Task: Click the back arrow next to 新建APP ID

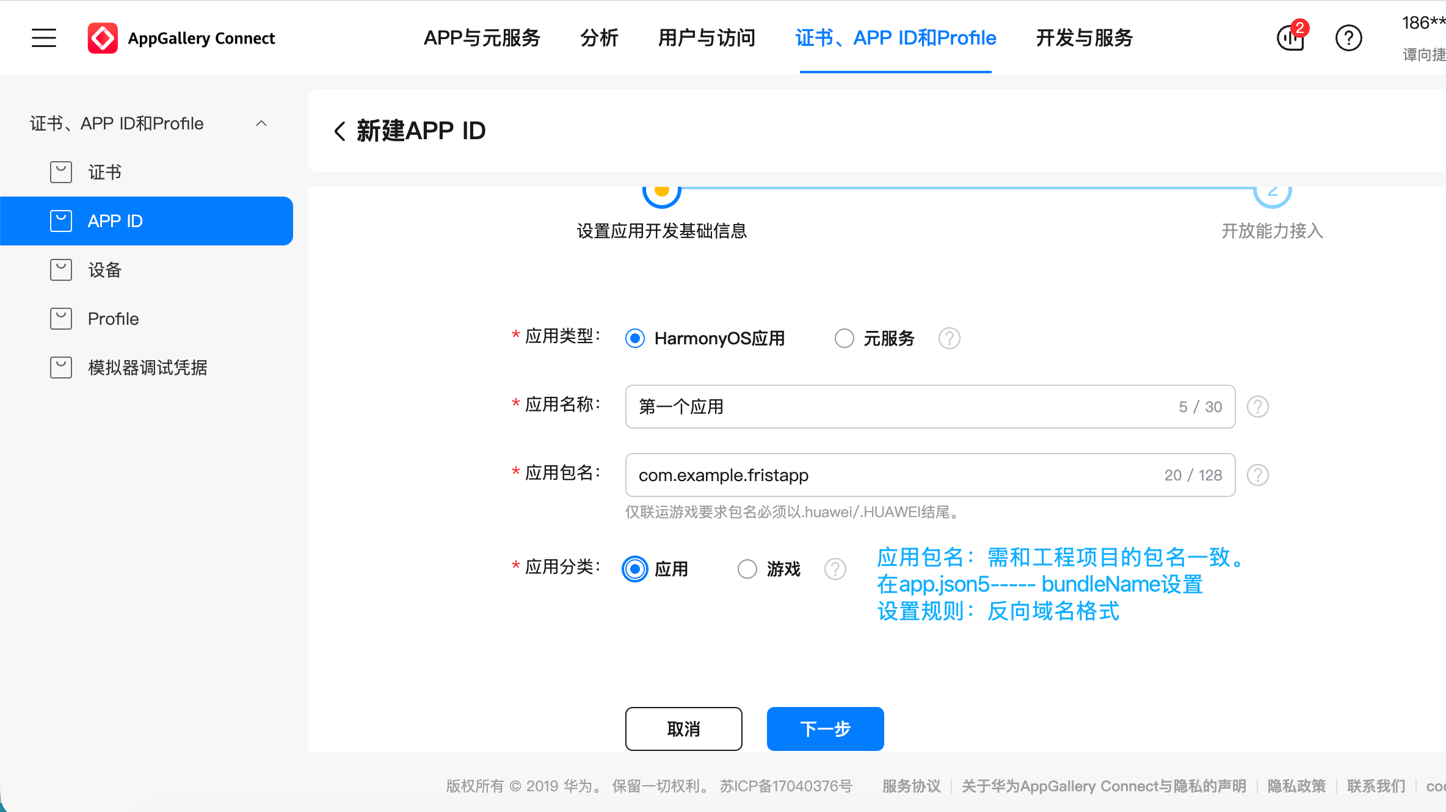Action: [340, 131]
